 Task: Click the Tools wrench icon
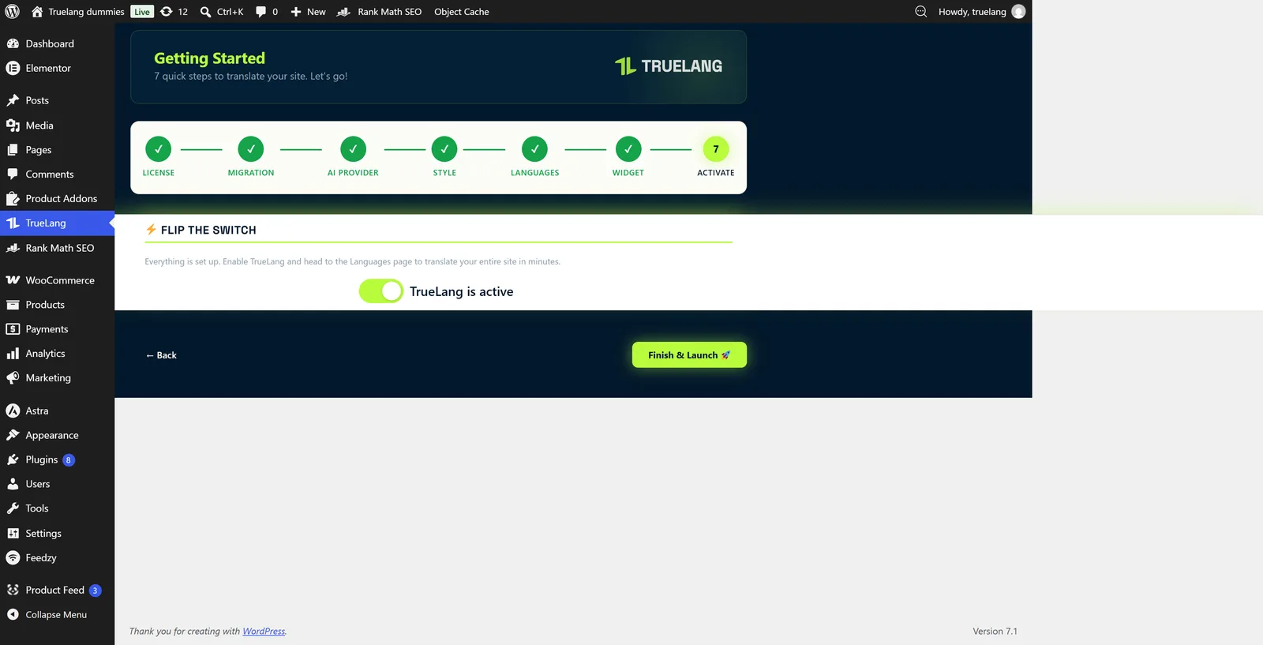pyautogui.click(x=13, y=508)
